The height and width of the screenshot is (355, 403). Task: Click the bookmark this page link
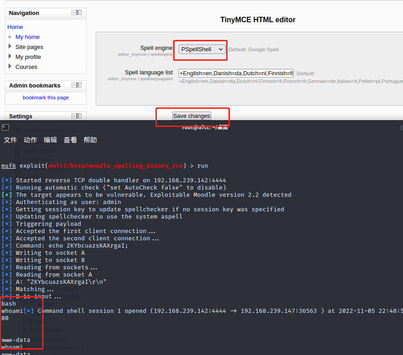pyautogui.click(x=46, y=97)
